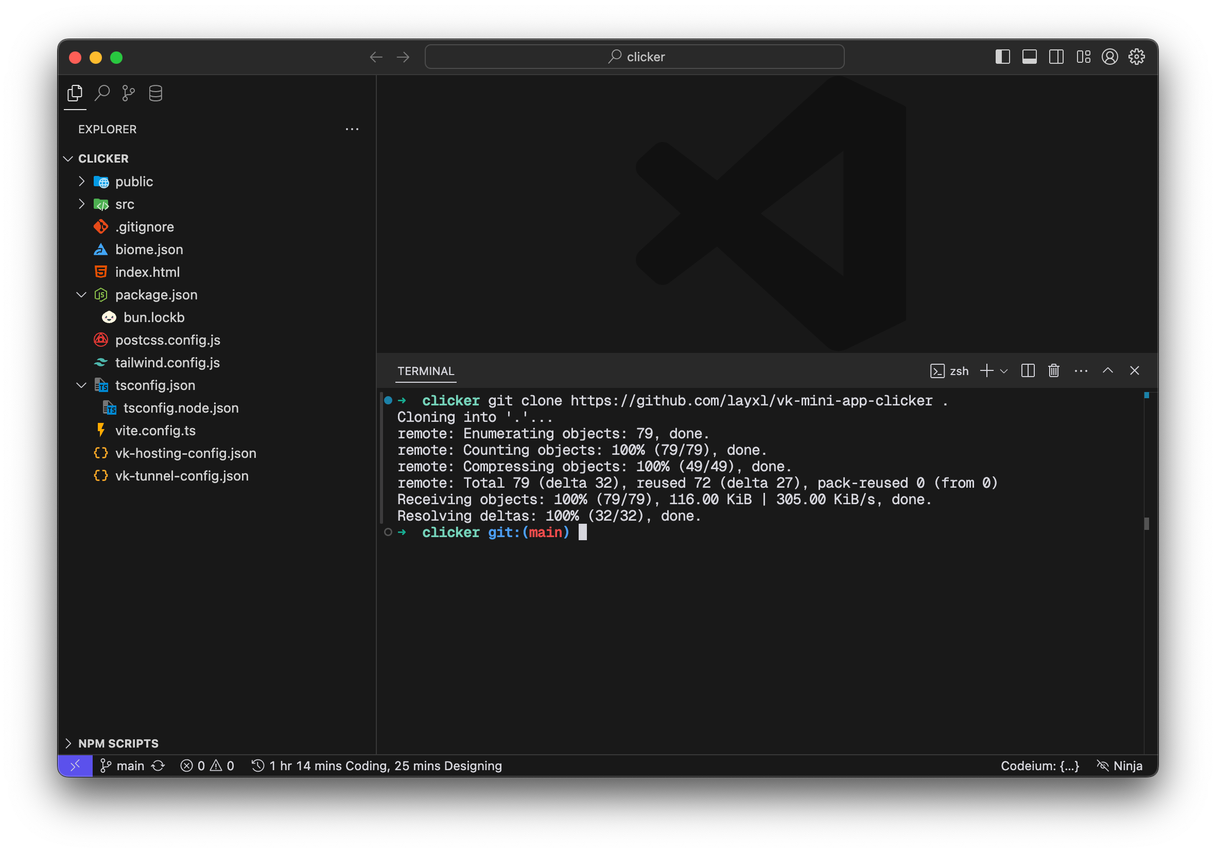Click the Customize Layout icon
The width and height of the screenshot is (1216, 853).
point(1083,57)
